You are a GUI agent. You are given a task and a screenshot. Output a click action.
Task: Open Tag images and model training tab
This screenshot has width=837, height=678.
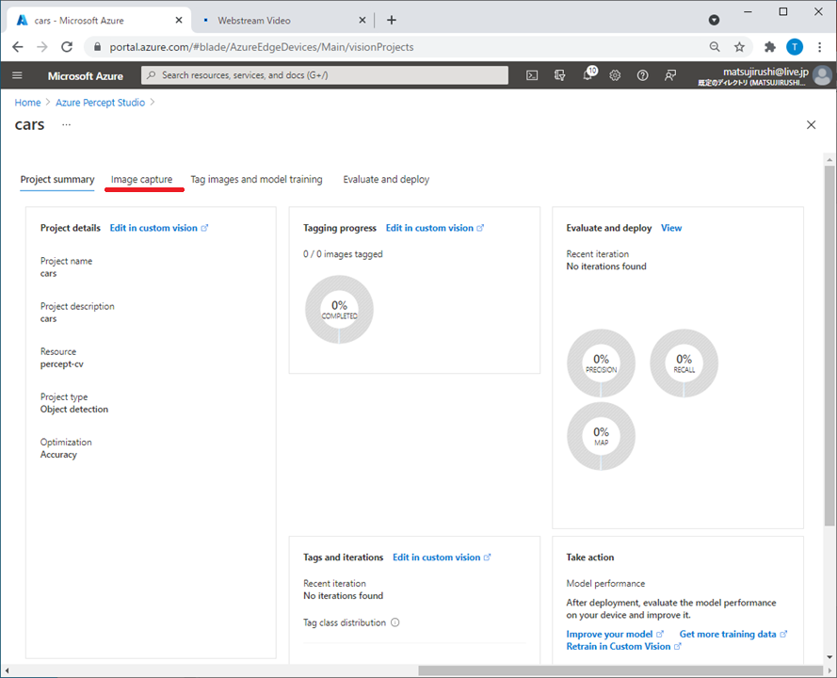tap(257, 179)
